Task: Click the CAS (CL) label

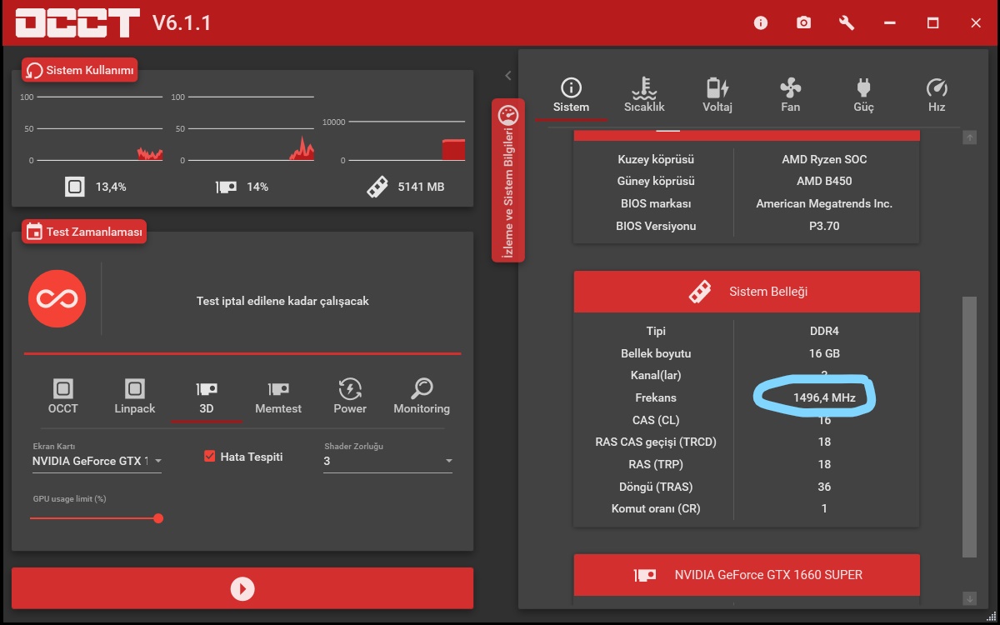Action: [656, 420]
